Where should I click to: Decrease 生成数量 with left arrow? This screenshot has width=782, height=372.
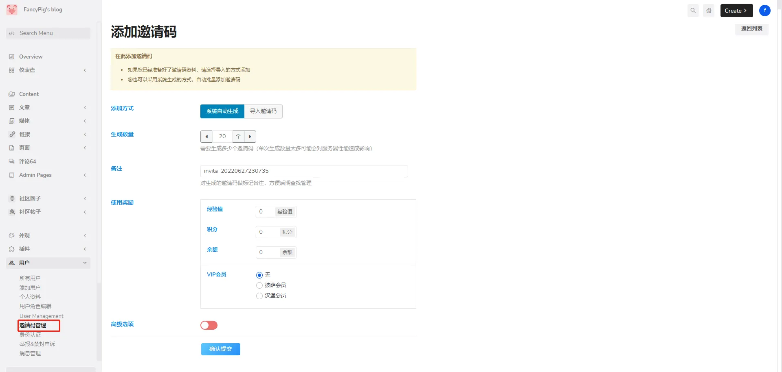(206, 137)
